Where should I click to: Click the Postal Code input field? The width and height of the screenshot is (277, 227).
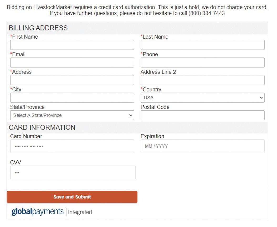pyautogui.click(x=202, y=115)
